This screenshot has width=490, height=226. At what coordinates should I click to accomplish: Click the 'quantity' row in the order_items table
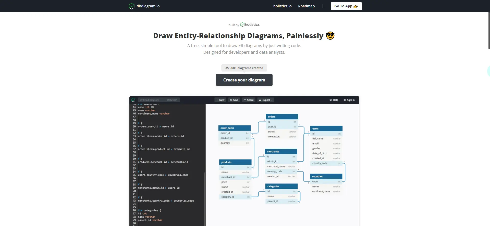235,143
